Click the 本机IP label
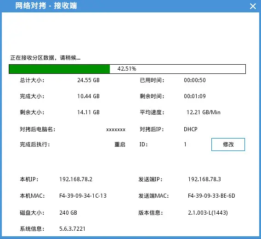The width and height of the screenshot is (261, 239). coord(29,179)
